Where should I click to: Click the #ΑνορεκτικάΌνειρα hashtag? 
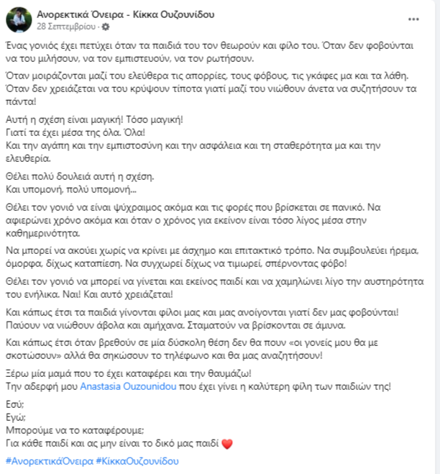coord(48,460)
